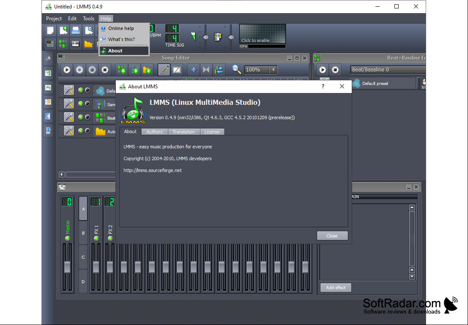Open the My projects sidebar tab

point(48,73)
